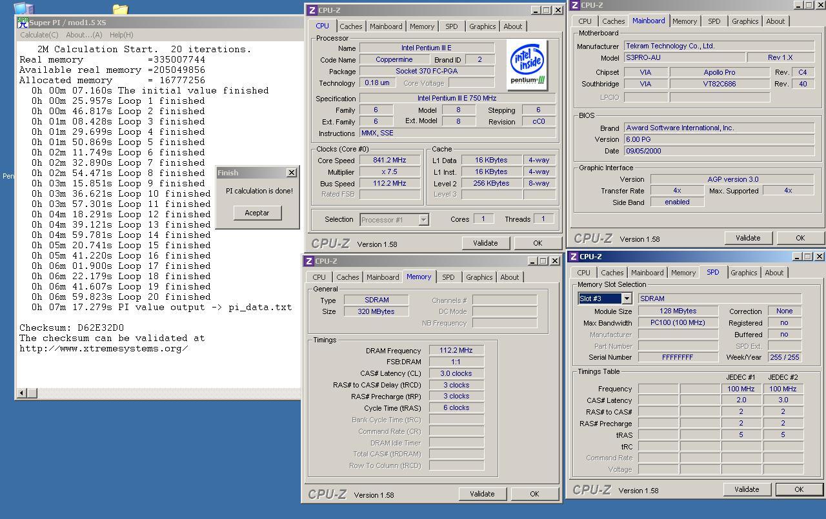Click the xtremesystems.org URL text
The height and width of the screenshot is (519, 826).
tap(104, 348)
